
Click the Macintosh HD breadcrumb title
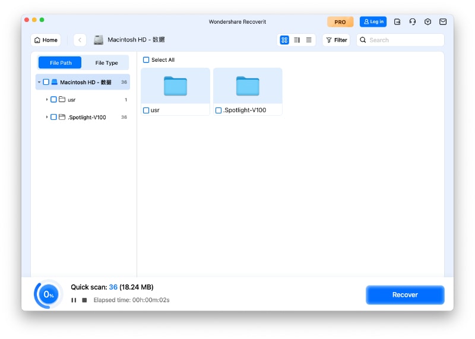coord(136,40)
